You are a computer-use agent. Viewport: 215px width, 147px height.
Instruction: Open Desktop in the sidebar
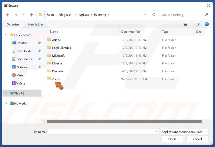pos(22,43)
